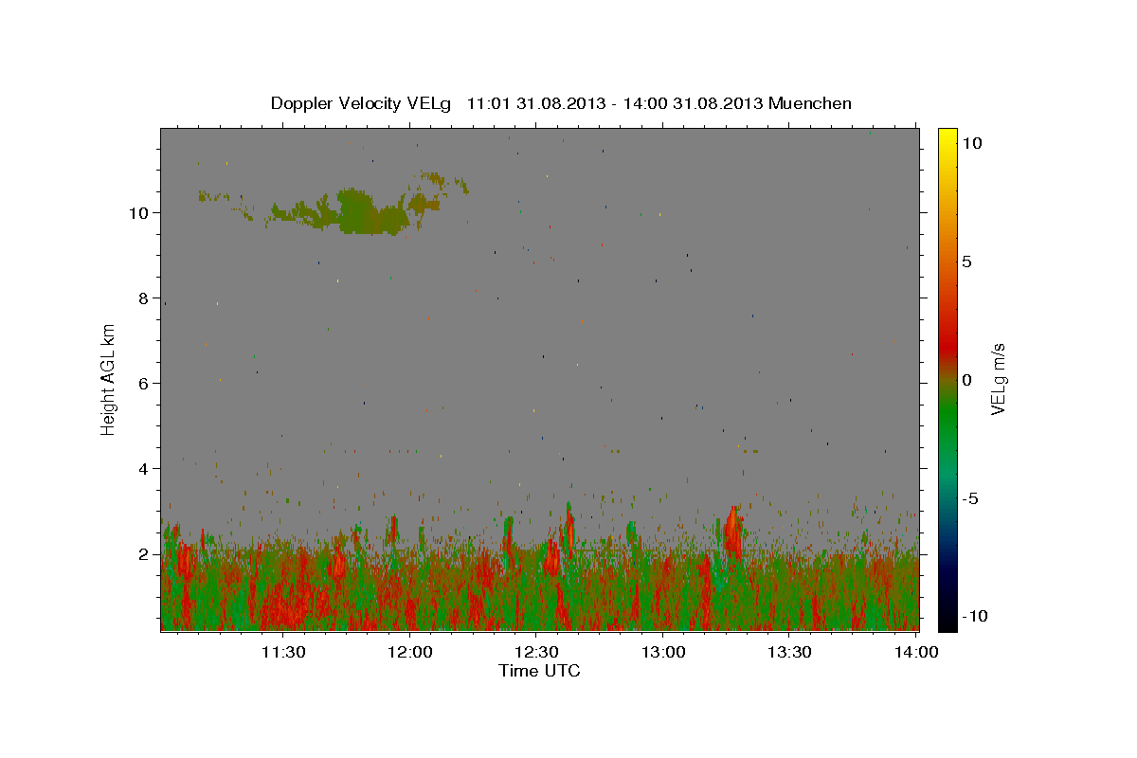Click the red updraft plume near 13:15
The image size is (1137, 758).
732,532
